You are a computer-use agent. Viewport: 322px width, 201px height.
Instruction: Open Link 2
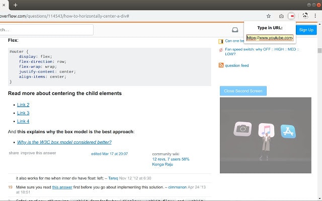point(23,105)
